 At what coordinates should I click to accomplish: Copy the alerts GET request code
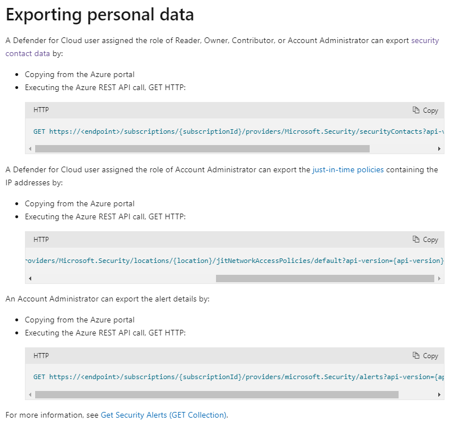425,356
